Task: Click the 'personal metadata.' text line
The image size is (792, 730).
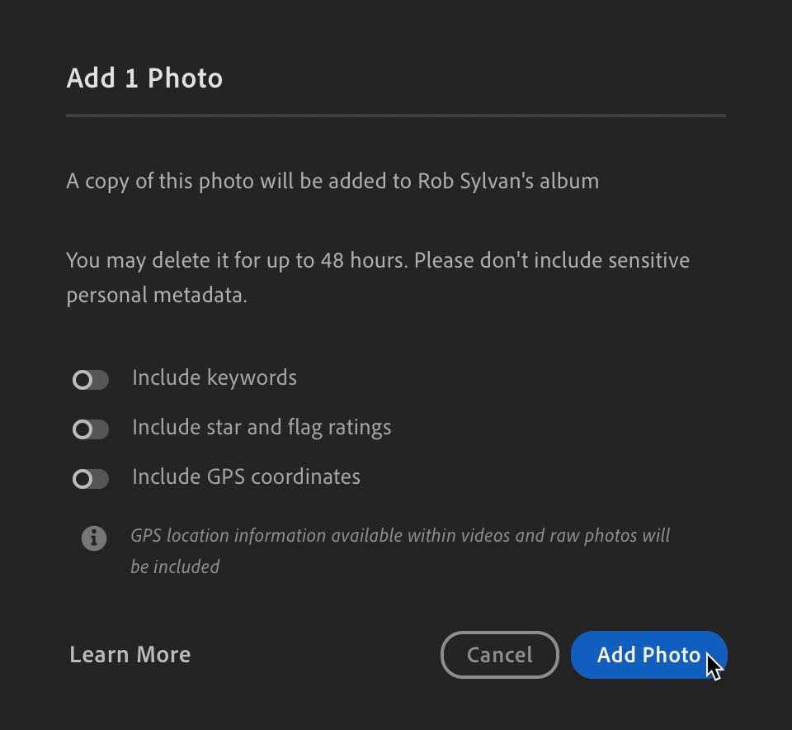Action: (157, 296)
